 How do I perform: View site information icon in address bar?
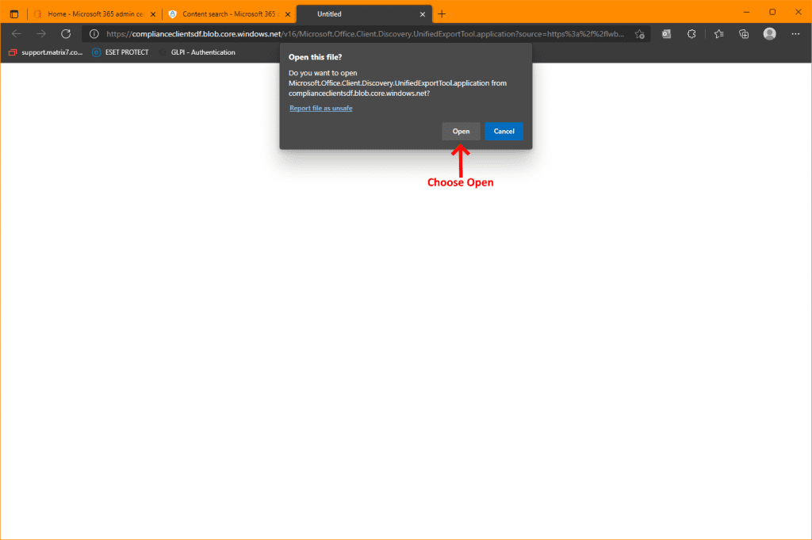coord(94,34)
